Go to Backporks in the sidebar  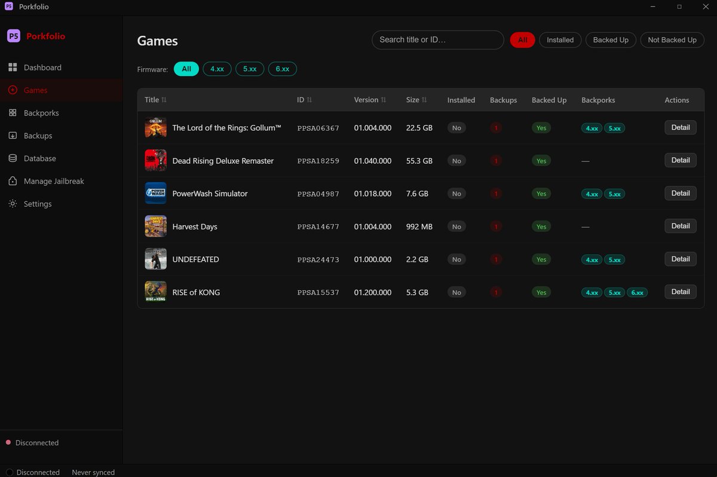point(61,113)
